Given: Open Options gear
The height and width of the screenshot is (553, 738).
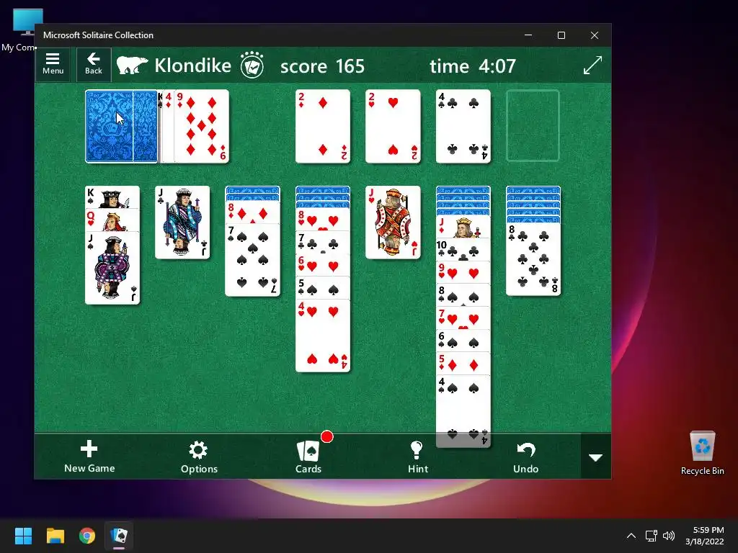Looking at the screenshot, I should point(199,457).
